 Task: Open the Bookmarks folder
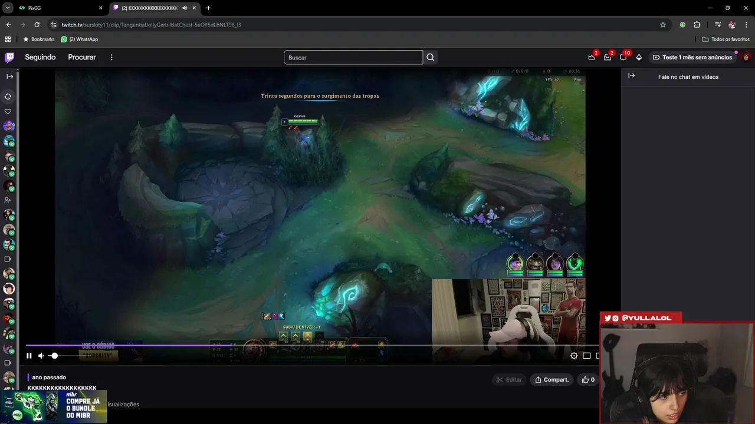(x=38, y=39)
